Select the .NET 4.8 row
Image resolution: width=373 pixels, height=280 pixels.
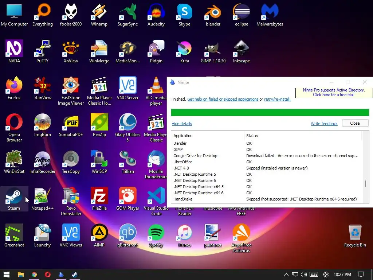(268, 168)
